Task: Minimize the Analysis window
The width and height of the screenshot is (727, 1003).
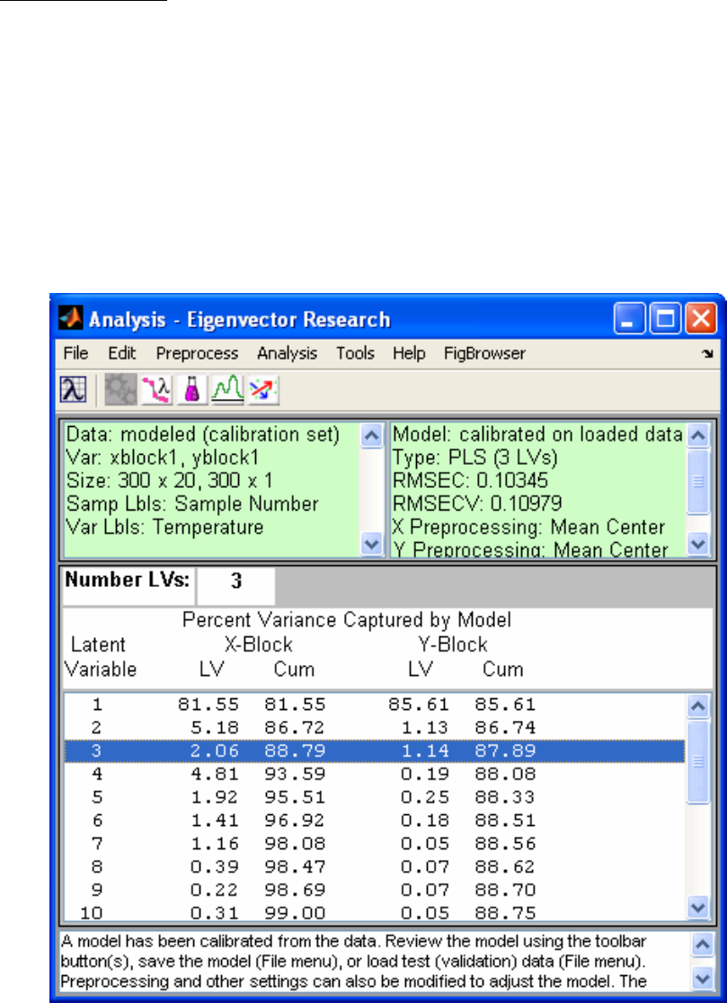Action: point(631,318)
